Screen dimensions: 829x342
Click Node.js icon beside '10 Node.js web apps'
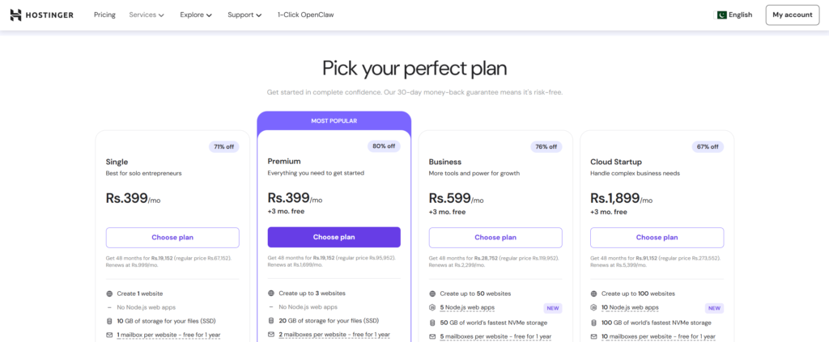click(x=594, y=307)
